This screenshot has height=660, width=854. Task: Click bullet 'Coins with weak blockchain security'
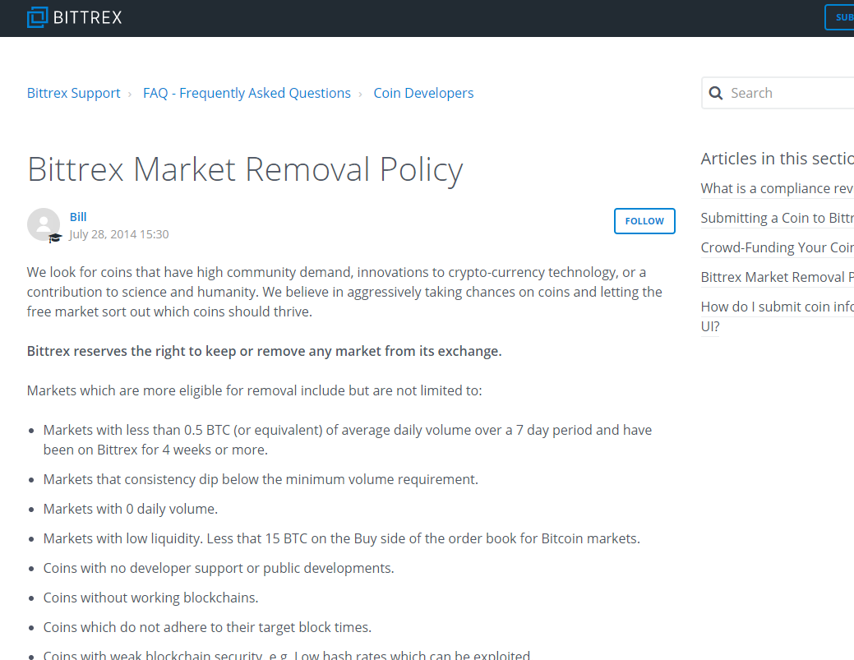(287, 654)
